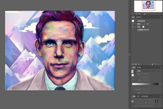The width and height of the screenshot is (163, 109).
Task: Click the Transform X position field
Action: pos(140,100)
